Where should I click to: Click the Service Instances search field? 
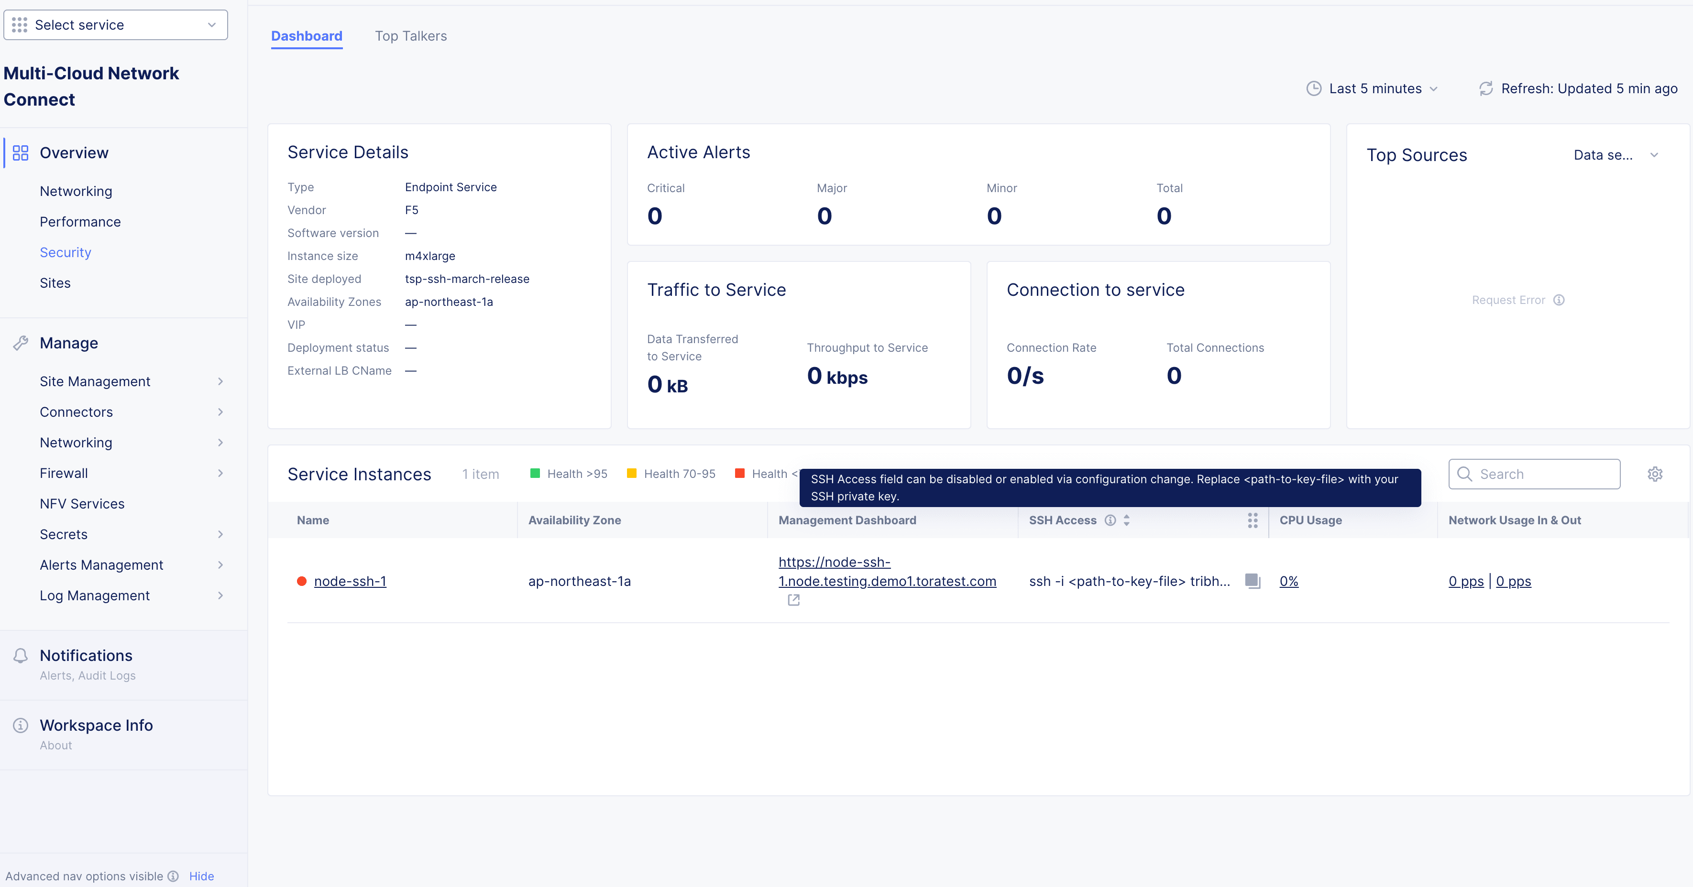pos(1541,474)
